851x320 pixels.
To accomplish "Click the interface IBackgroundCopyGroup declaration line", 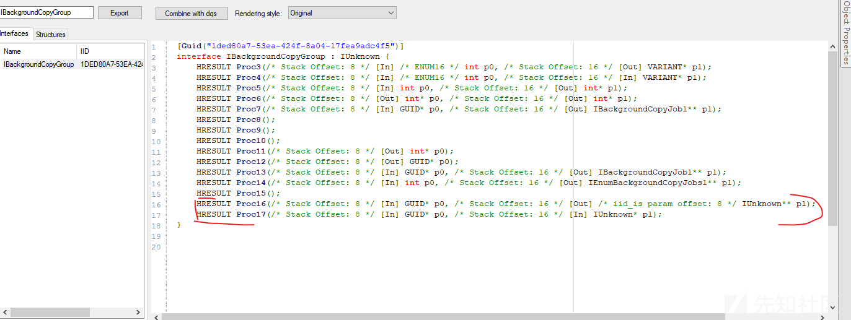I will point(283,56).
